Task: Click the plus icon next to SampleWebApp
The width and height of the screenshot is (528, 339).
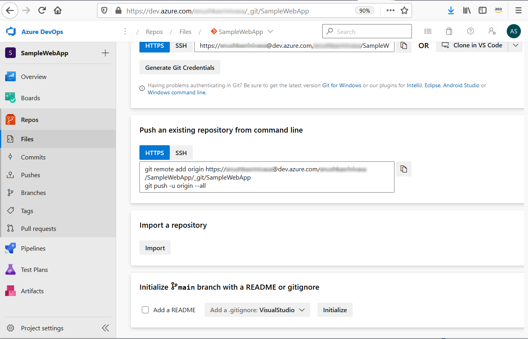Action: pos(105,53)
